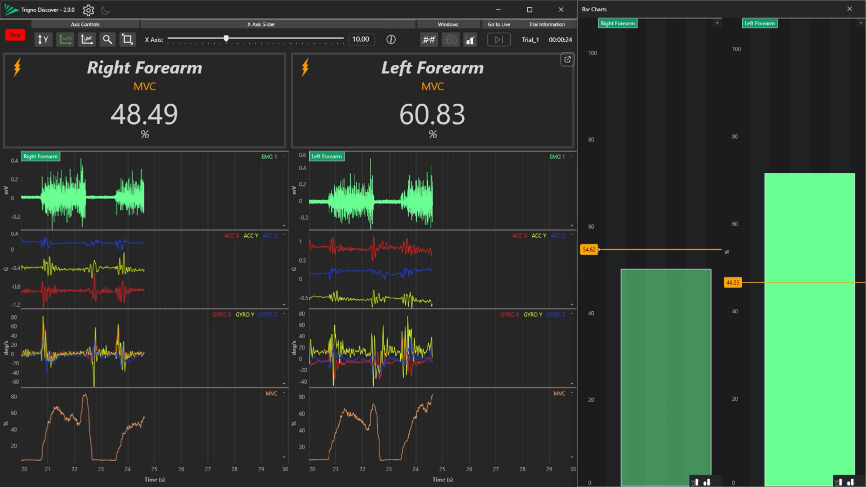Open the settings gear in title bar
The image size is (866, 487).
[x=89, y=10]
